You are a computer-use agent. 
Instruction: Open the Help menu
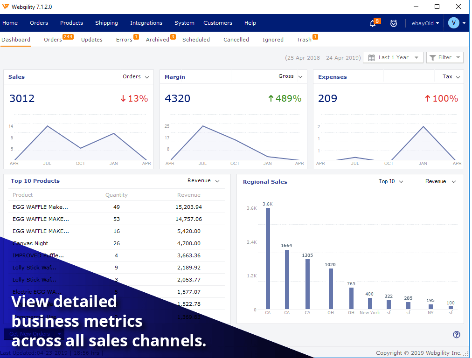pos(250,23)
